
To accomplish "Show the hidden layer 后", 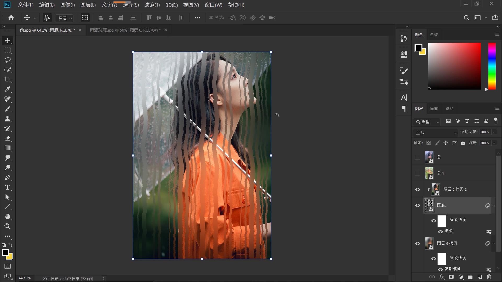I will pos(417,157).
